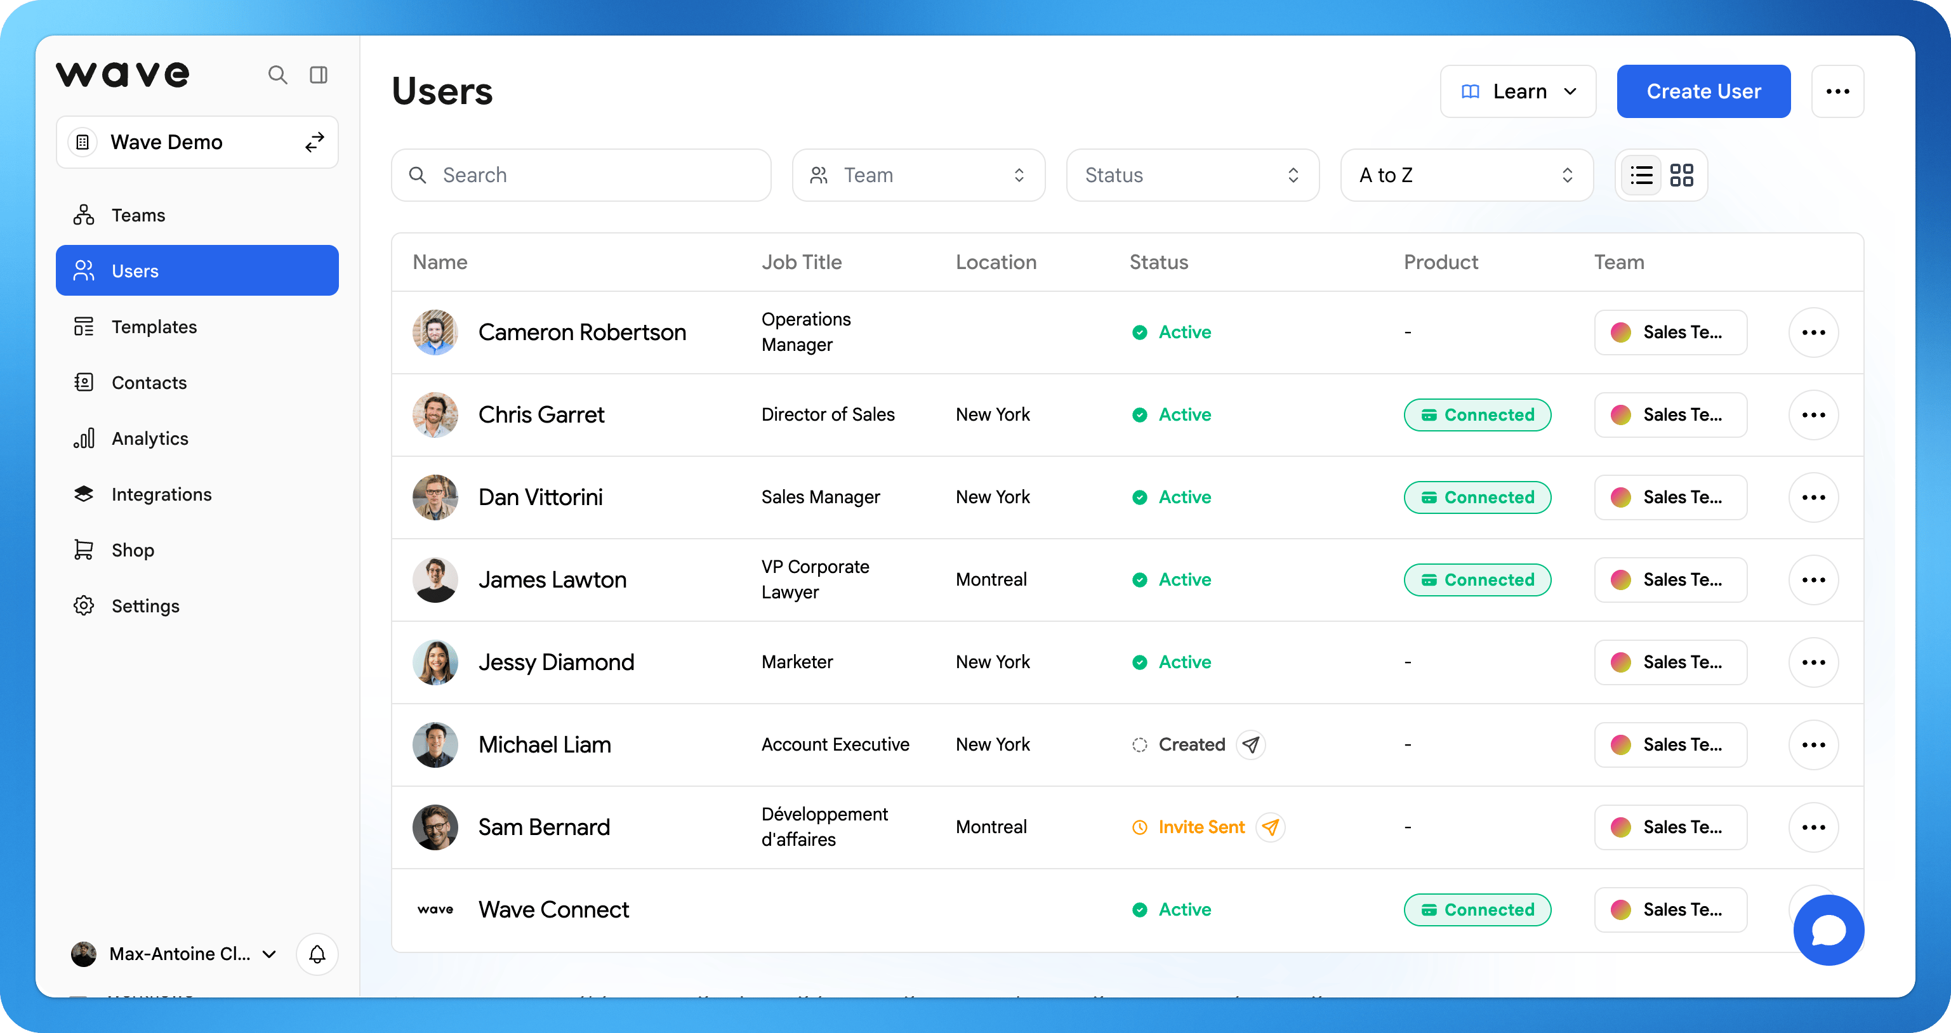The width and height of the screenshot is (1951, 1033).
Task: Open Sam Bernard's row options menu
Action: (x=1813, y=828)
